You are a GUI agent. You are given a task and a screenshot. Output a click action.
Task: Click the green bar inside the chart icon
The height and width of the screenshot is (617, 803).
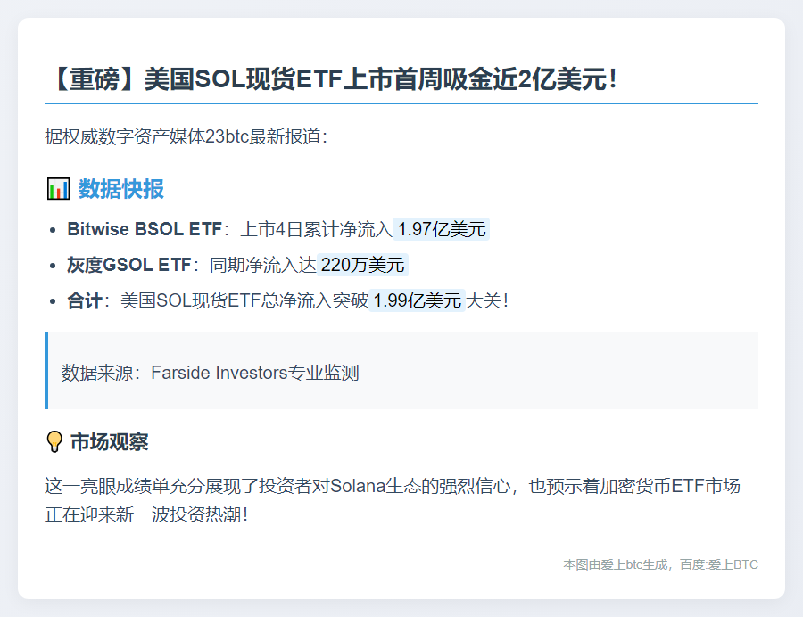pos(52,192)
